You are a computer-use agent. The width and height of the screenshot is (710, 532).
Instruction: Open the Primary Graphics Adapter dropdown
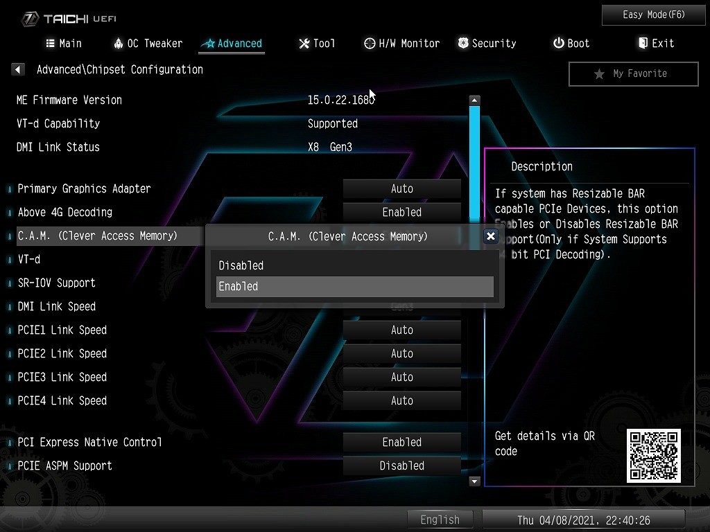(x=401, y=188)
